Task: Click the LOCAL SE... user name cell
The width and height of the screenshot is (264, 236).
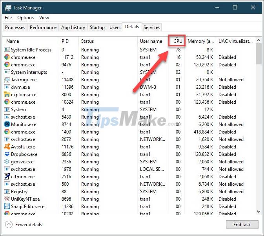Action: tap(152, 169)
